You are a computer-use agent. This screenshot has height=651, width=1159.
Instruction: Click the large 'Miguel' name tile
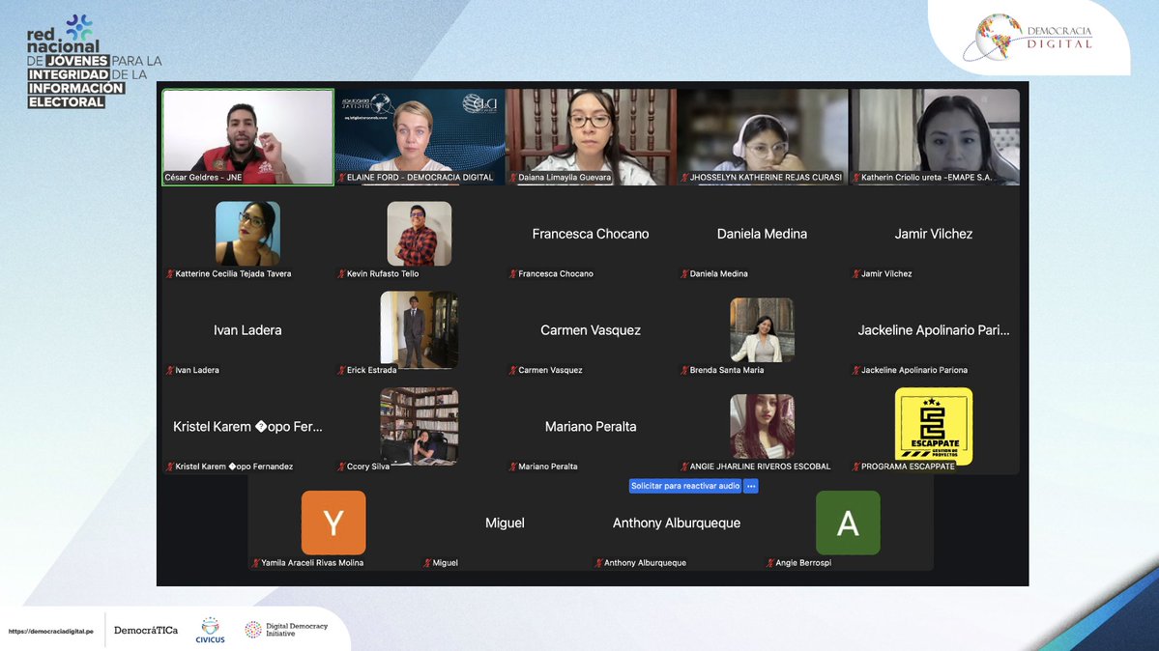point(505,523)
